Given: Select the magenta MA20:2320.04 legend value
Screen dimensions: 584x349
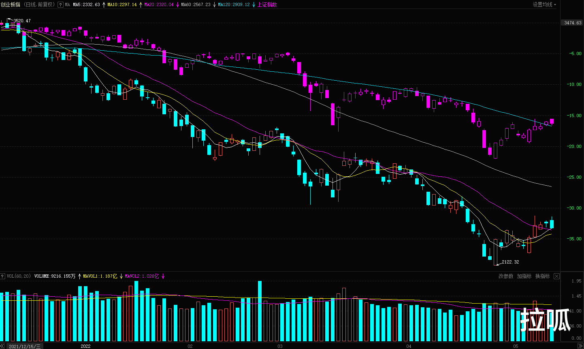Looking at the screenshot, I should [x=159, y=4].
